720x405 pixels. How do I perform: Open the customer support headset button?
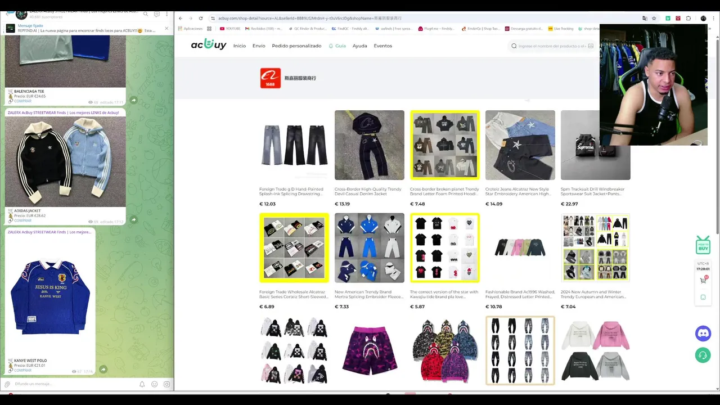pos(703,355)
